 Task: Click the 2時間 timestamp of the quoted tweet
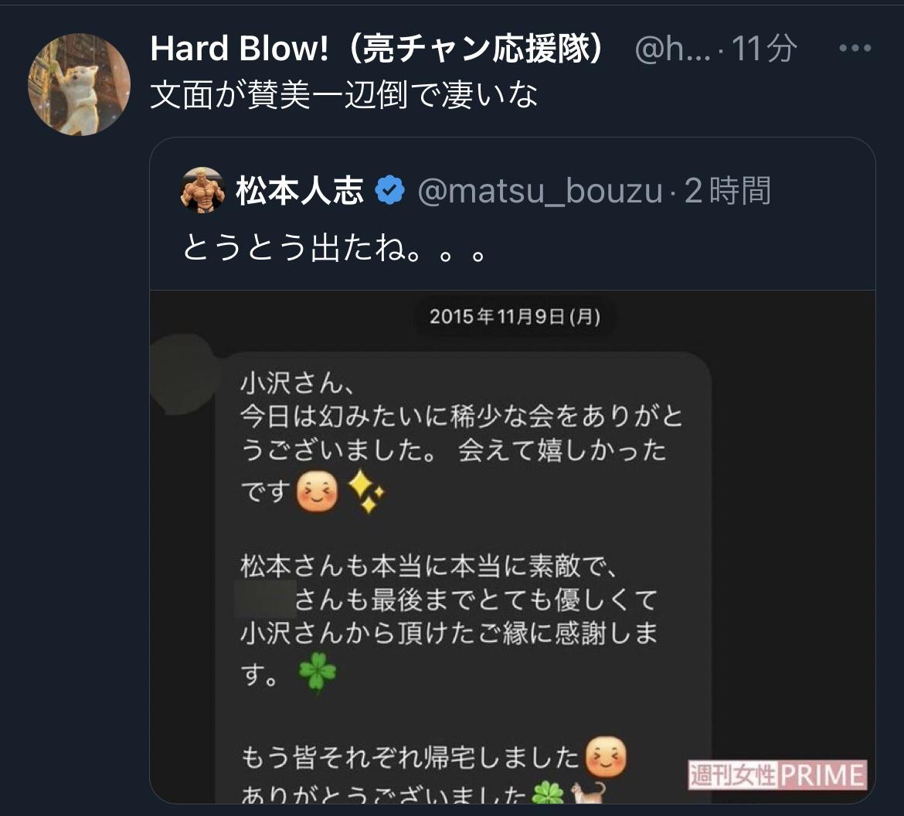pos(728,191)
